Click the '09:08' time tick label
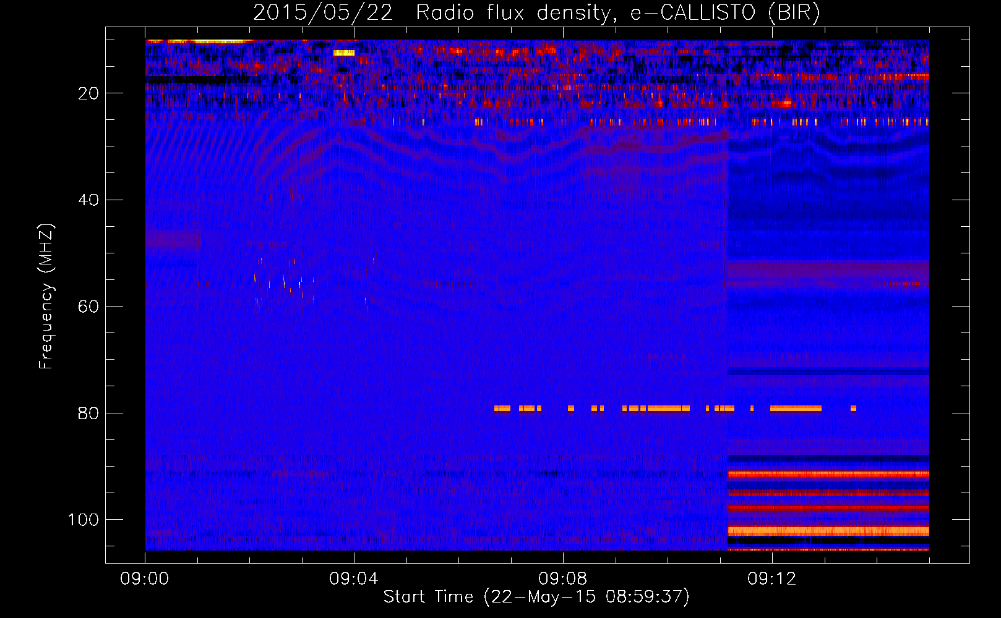Image resolution: width=1001 pixels, height=618 pixels. [x=563, y=579]
